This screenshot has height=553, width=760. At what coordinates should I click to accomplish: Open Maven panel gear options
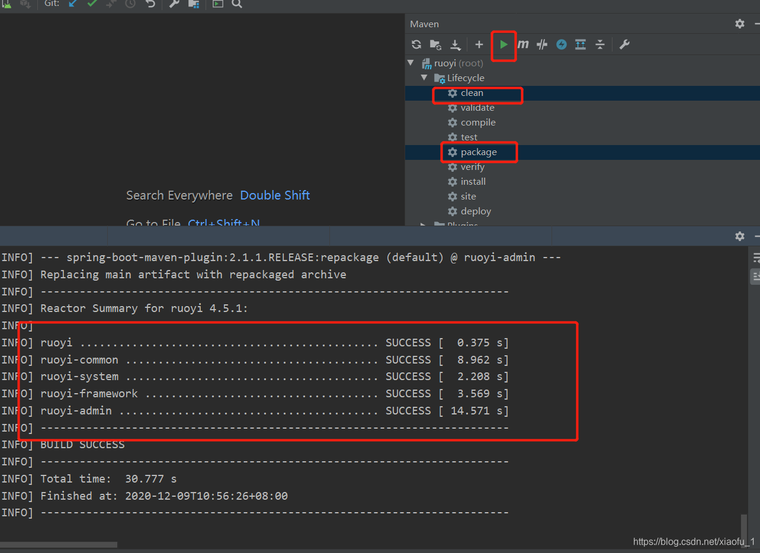pyautogui.click(x=740, y=24)
